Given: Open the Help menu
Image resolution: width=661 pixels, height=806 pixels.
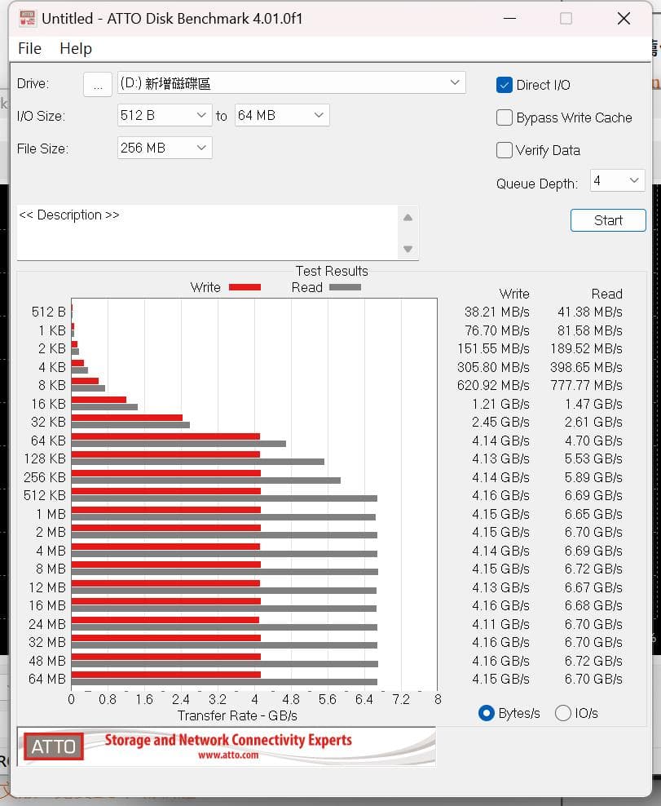Looking at the screenshot, I should pos(76,48).
